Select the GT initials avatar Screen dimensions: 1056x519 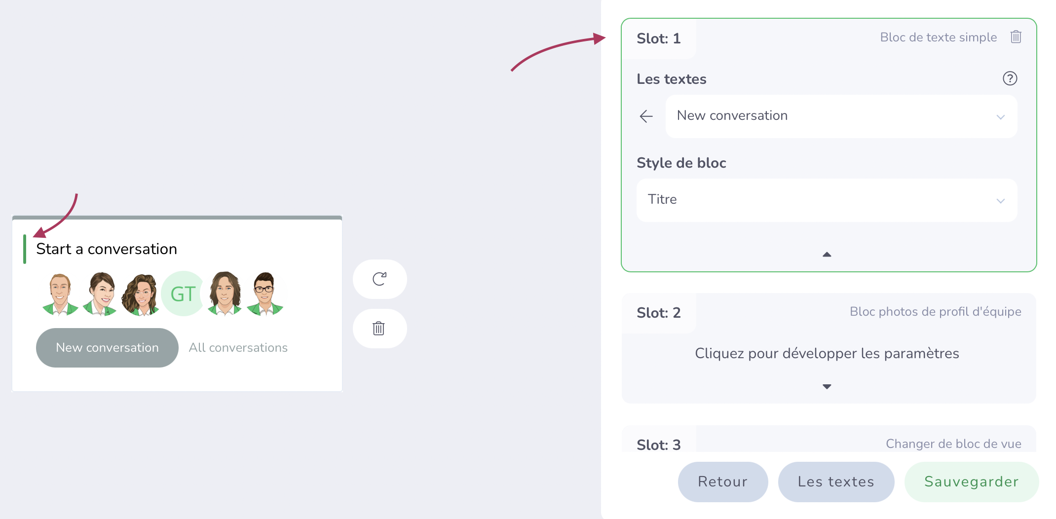point(183,294)
